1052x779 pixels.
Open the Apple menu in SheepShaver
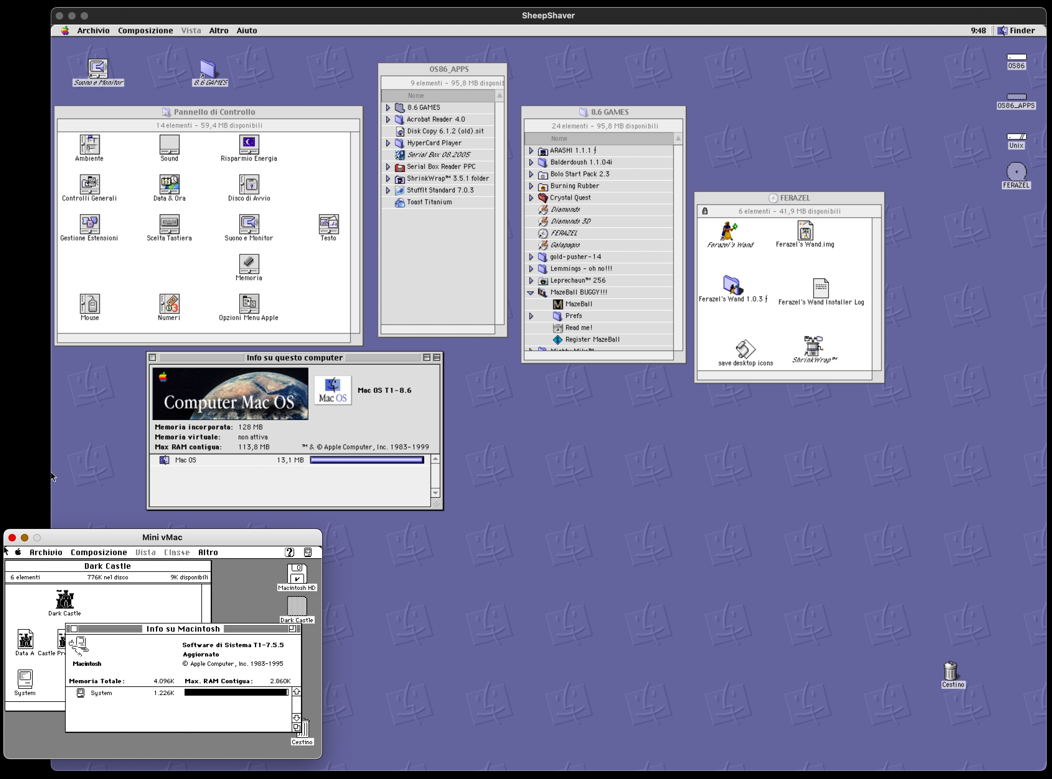coord(65,31)
